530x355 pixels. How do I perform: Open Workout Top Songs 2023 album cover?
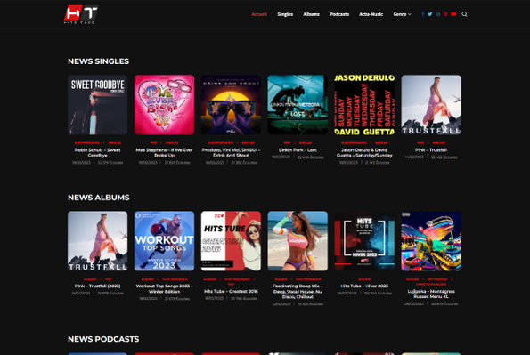164,241
